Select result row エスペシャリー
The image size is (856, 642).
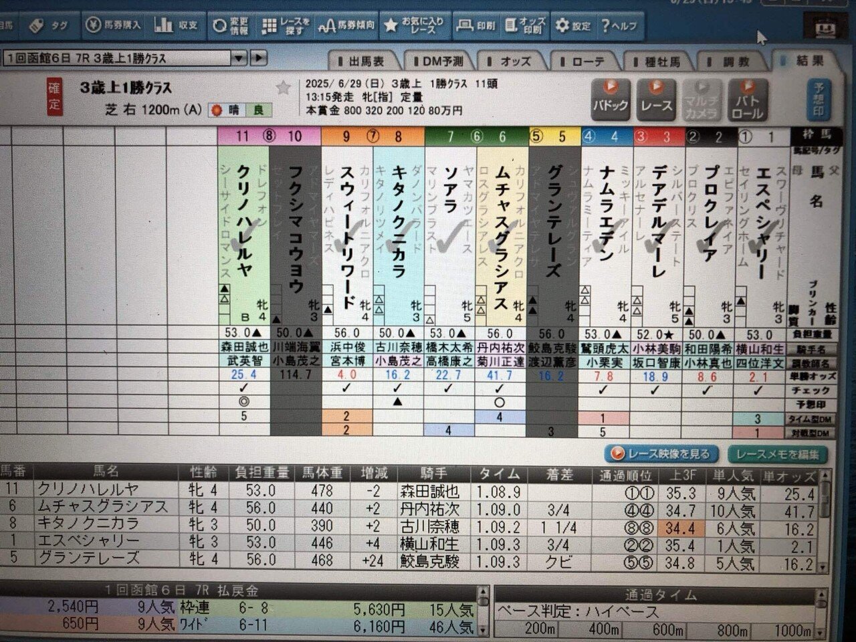point(408,543)
